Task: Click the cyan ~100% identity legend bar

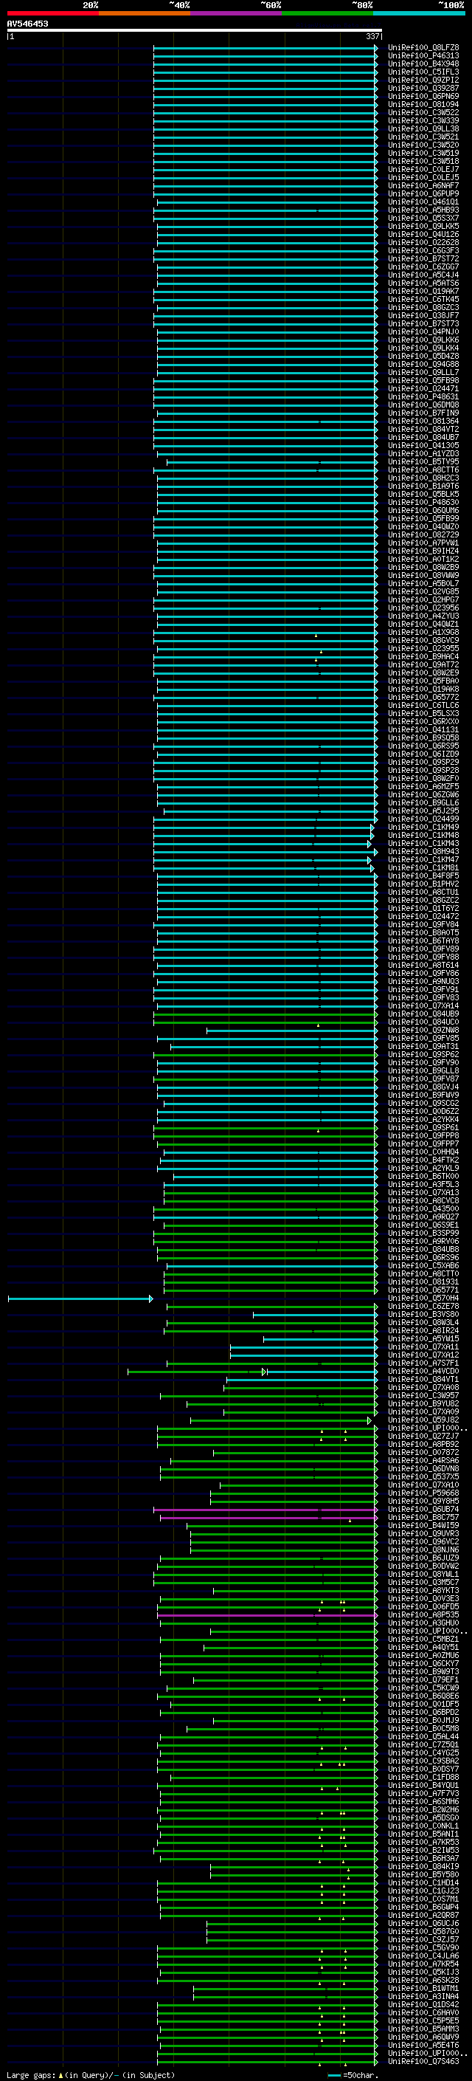Action: (419, 13)
